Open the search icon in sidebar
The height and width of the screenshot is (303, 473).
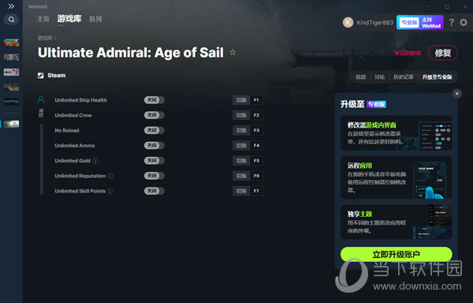[x=11, y=20]
